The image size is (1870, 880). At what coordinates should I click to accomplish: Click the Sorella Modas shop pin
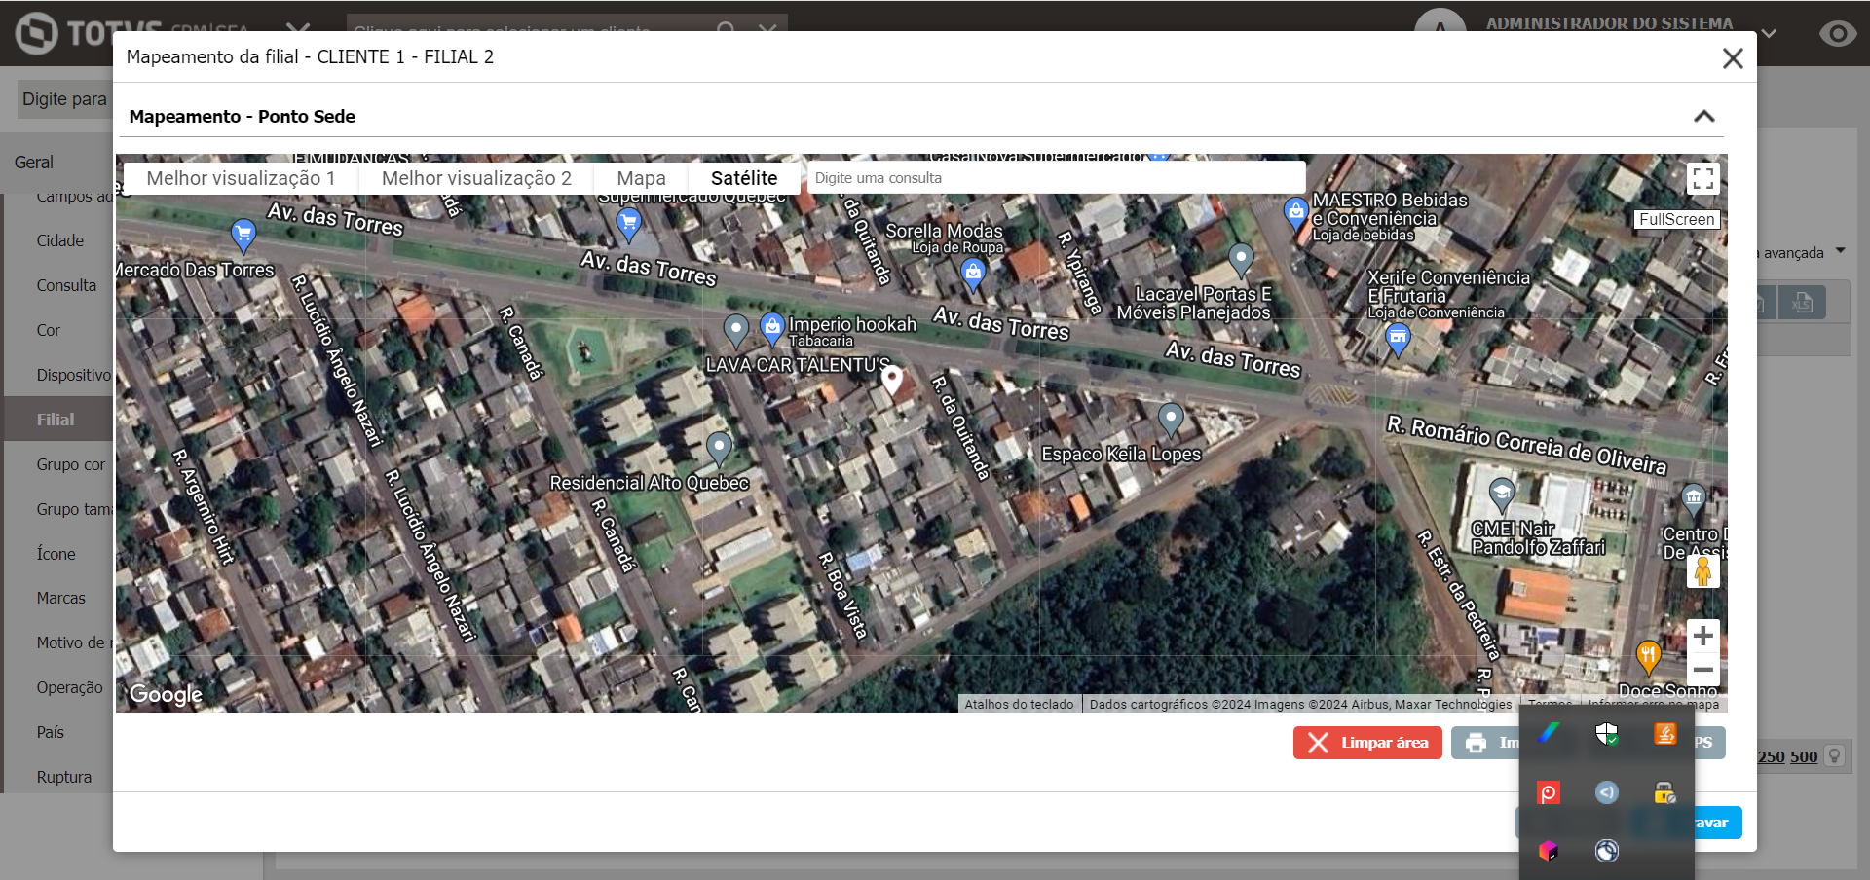(x=973, y=275)
